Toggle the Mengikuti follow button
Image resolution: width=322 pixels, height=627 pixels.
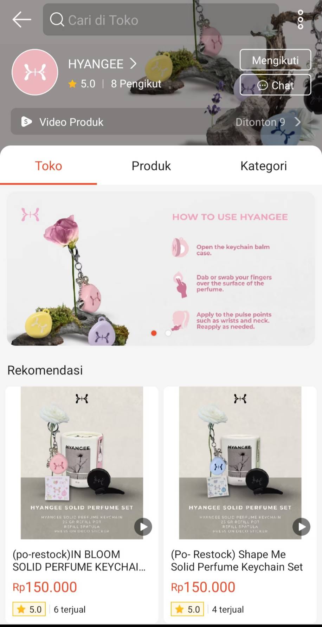pyautogui.click(x=275, y=60)
